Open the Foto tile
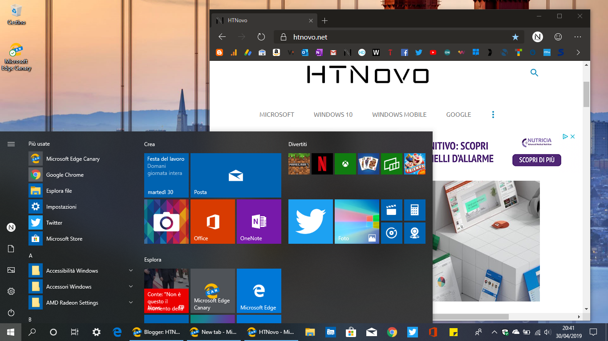 click(357, 222)
